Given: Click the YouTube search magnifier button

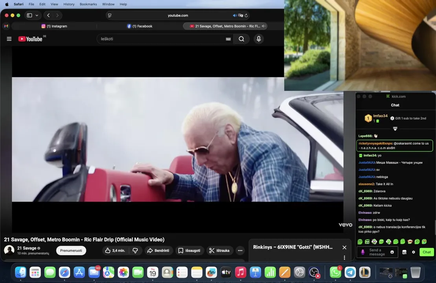Looking at the screenshot, I should pyautogui.click(x=241, y=39).
